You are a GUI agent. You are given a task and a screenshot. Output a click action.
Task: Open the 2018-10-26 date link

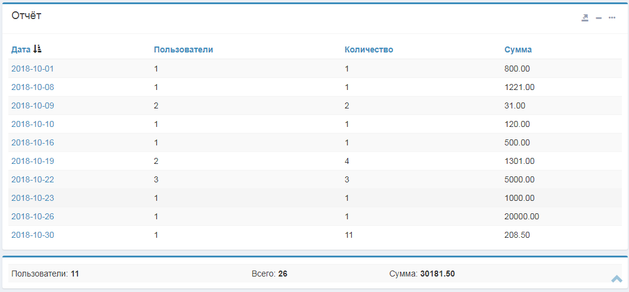point(33,216)
